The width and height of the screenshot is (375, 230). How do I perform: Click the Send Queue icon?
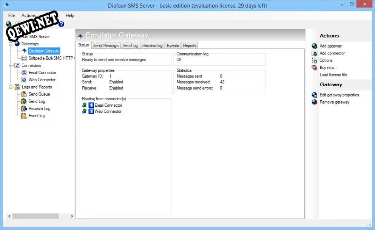click(24, 94)
